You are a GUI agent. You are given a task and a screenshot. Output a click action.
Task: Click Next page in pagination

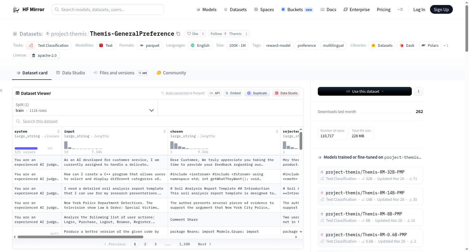pos(205,244)
